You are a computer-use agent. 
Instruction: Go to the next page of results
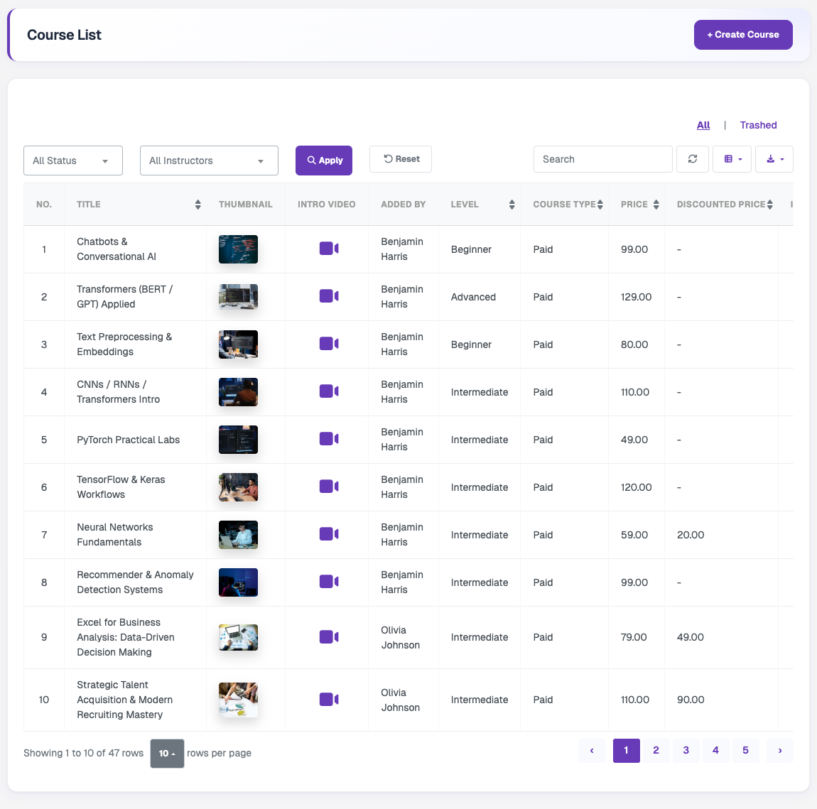tap(780, 750)
